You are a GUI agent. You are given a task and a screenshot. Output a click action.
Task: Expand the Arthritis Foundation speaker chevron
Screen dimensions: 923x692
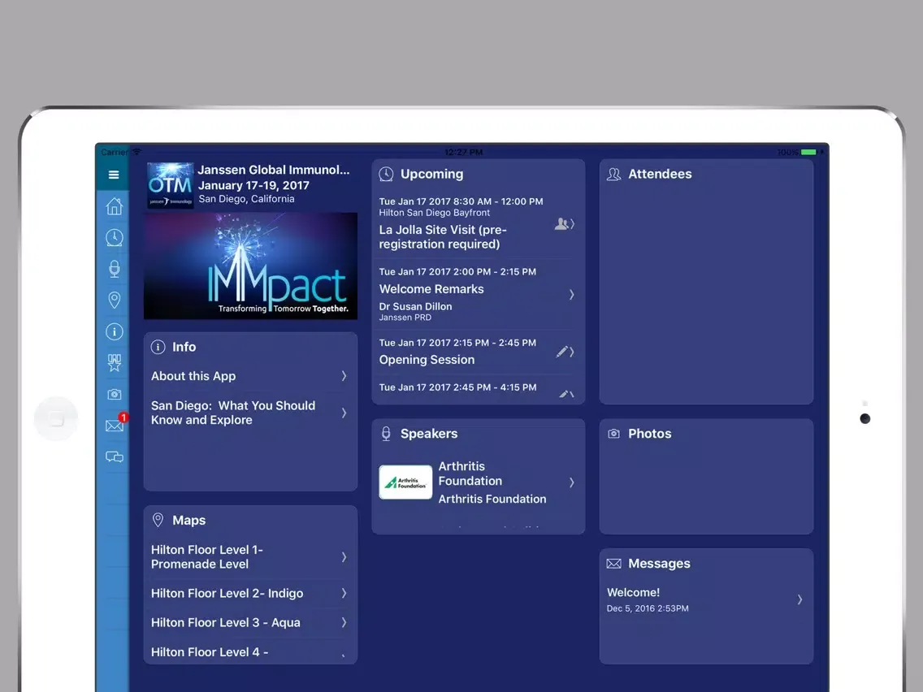click(x=571, y=482)
